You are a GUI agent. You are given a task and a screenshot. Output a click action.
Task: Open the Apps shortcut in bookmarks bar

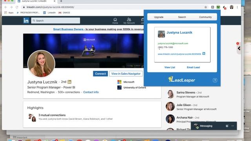[x=9, y=13]
